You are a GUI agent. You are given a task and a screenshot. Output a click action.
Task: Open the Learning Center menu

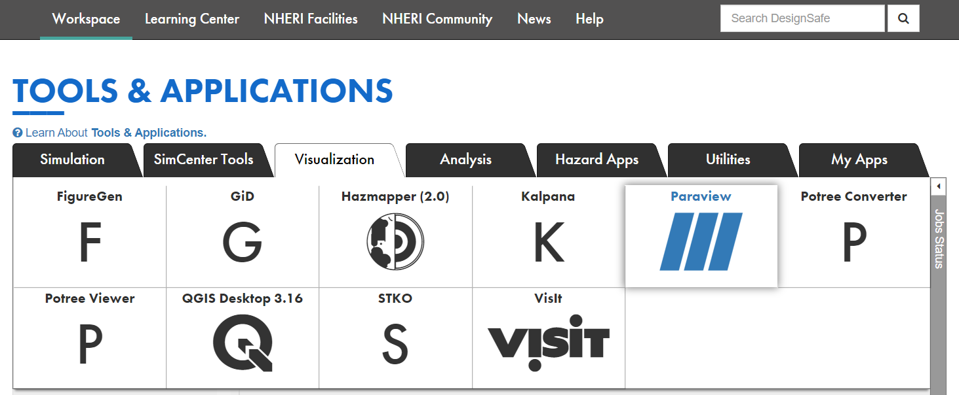[192, 19]
